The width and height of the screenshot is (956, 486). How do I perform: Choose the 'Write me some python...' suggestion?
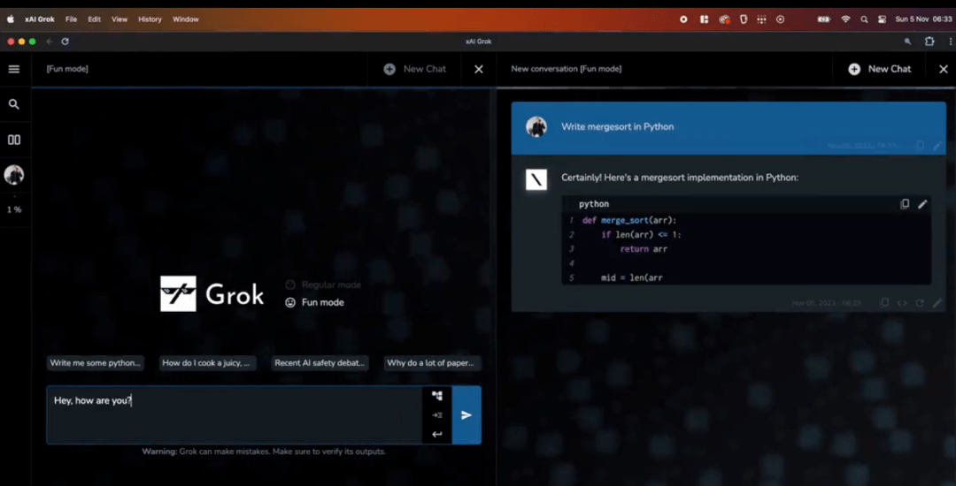[x=95, y=363]
